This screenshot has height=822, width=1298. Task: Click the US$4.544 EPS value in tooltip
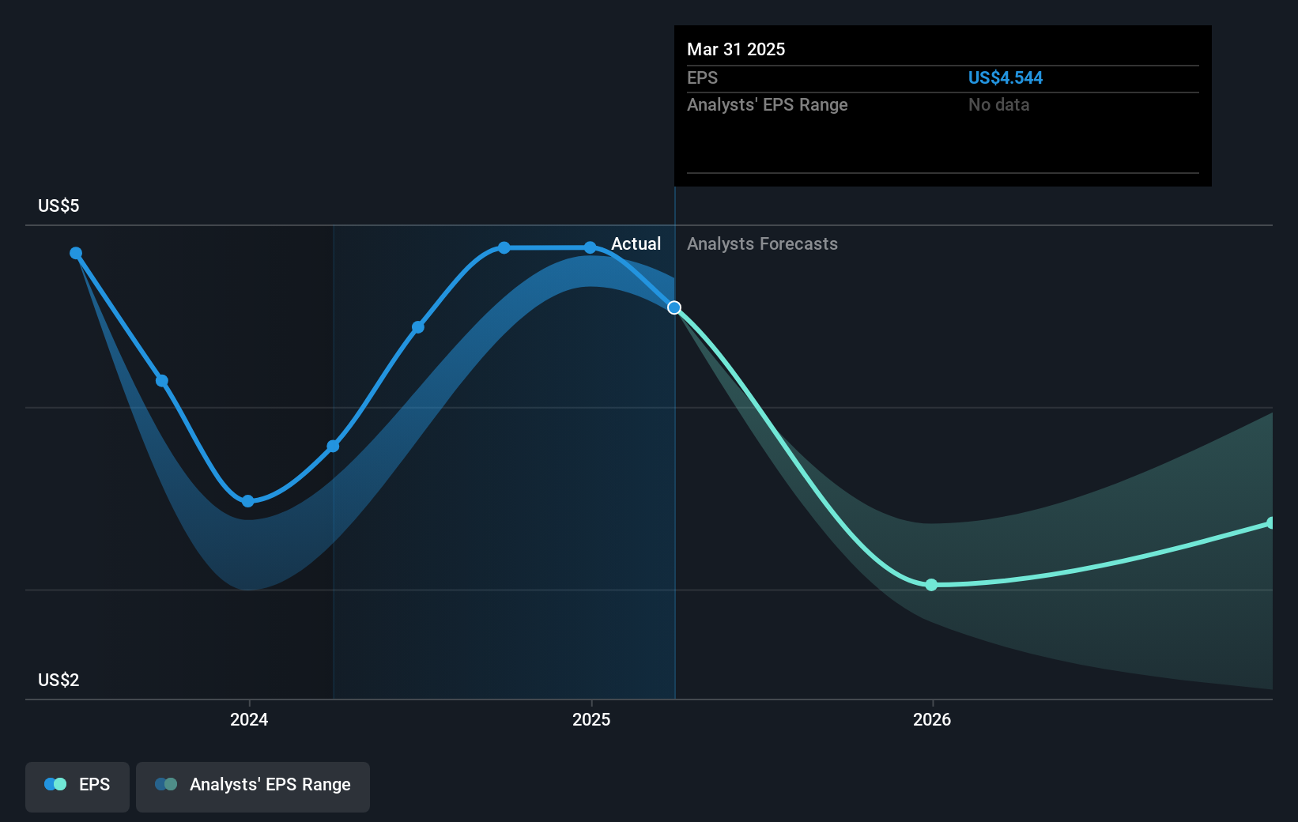point(1006,77)
